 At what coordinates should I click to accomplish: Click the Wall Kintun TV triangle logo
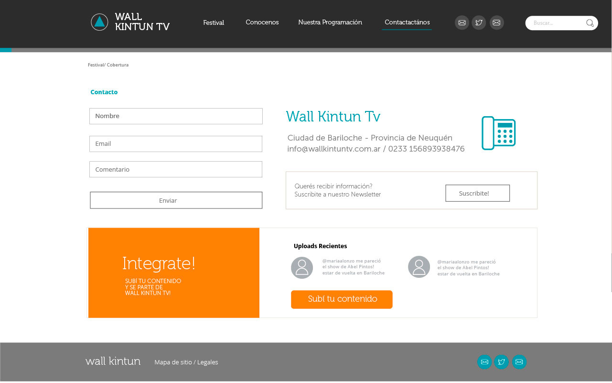(x=99, y=22)
